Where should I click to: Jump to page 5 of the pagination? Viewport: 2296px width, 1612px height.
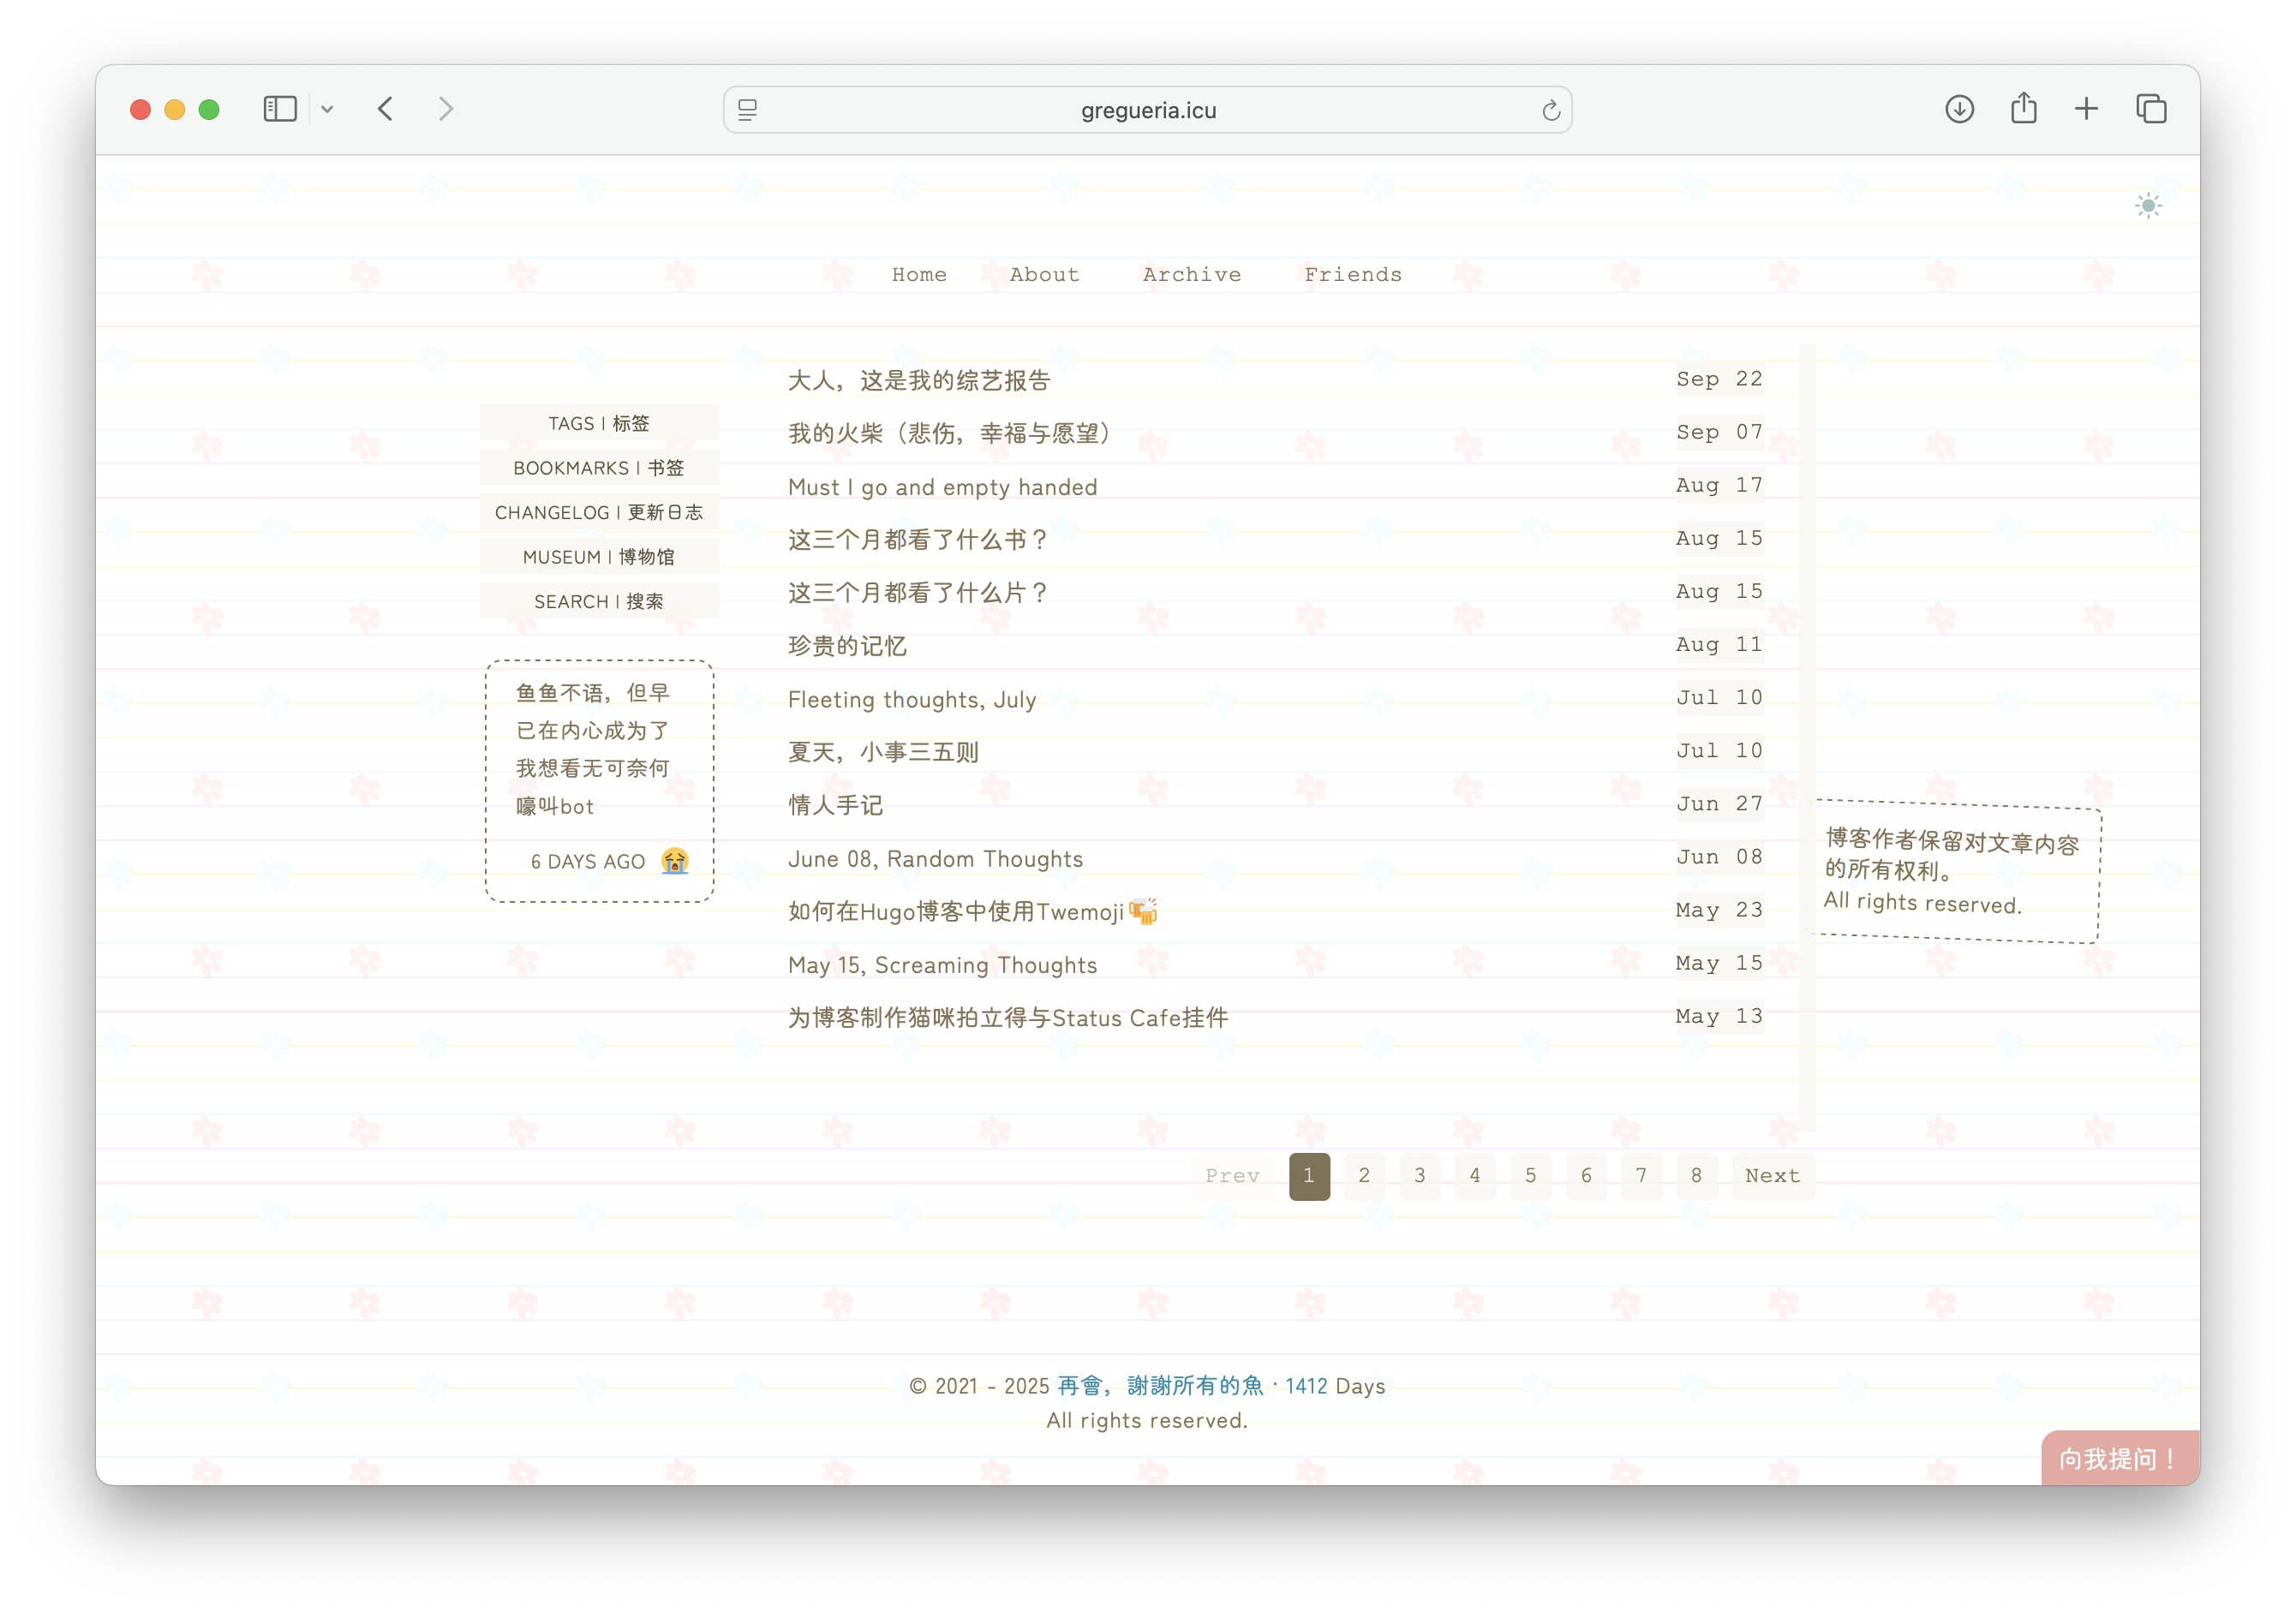point(1530,1176)
